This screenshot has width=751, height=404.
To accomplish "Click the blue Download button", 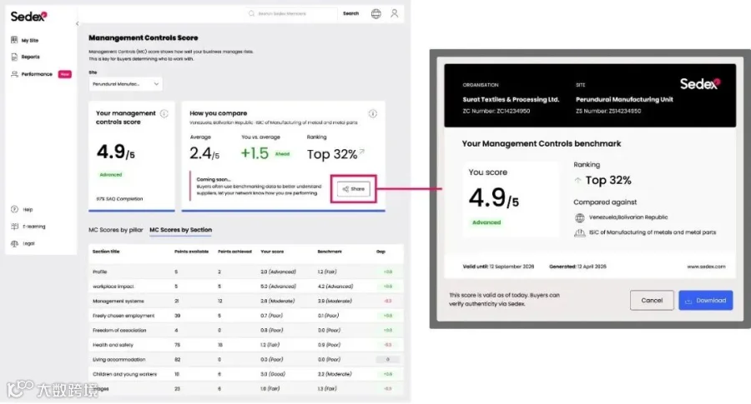I will [x=705, y=300].
